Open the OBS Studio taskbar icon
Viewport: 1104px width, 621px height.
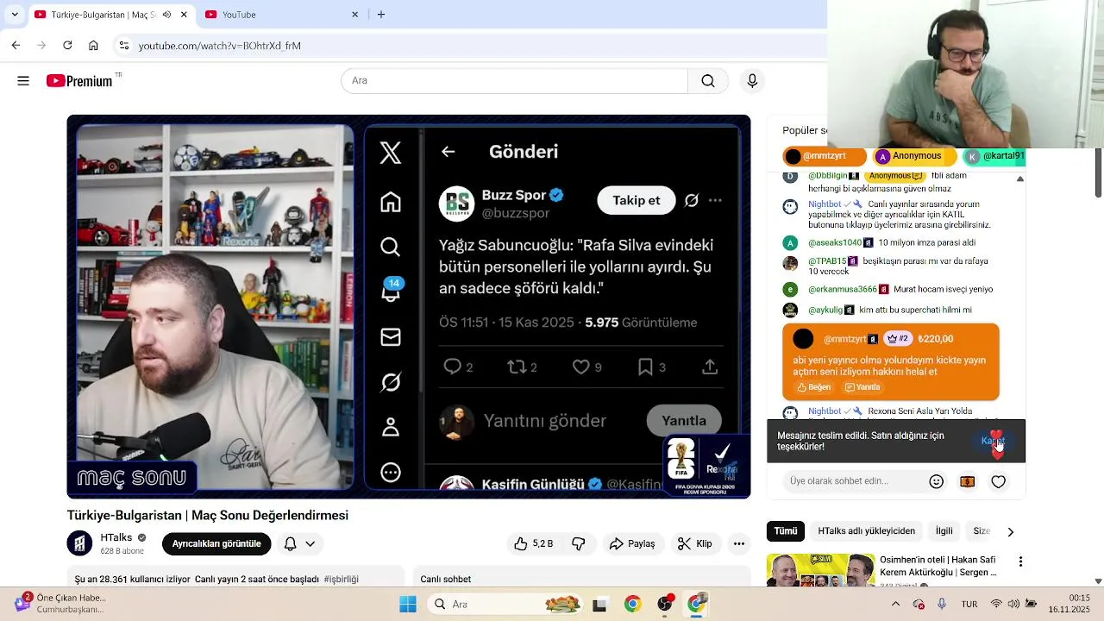[665, 605]
